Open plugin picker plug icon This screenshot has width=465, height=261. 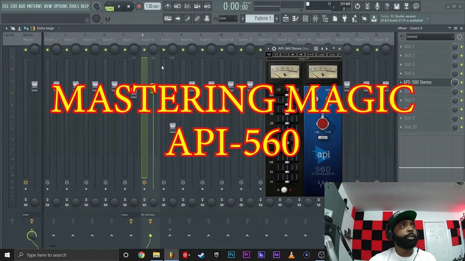(x=345, y=18)
